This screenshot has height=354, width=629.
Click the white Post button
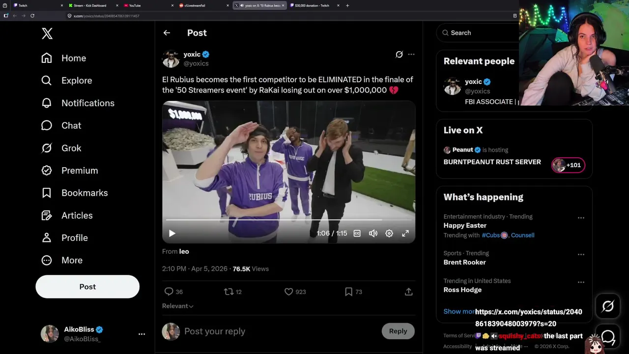pos(87,287)
